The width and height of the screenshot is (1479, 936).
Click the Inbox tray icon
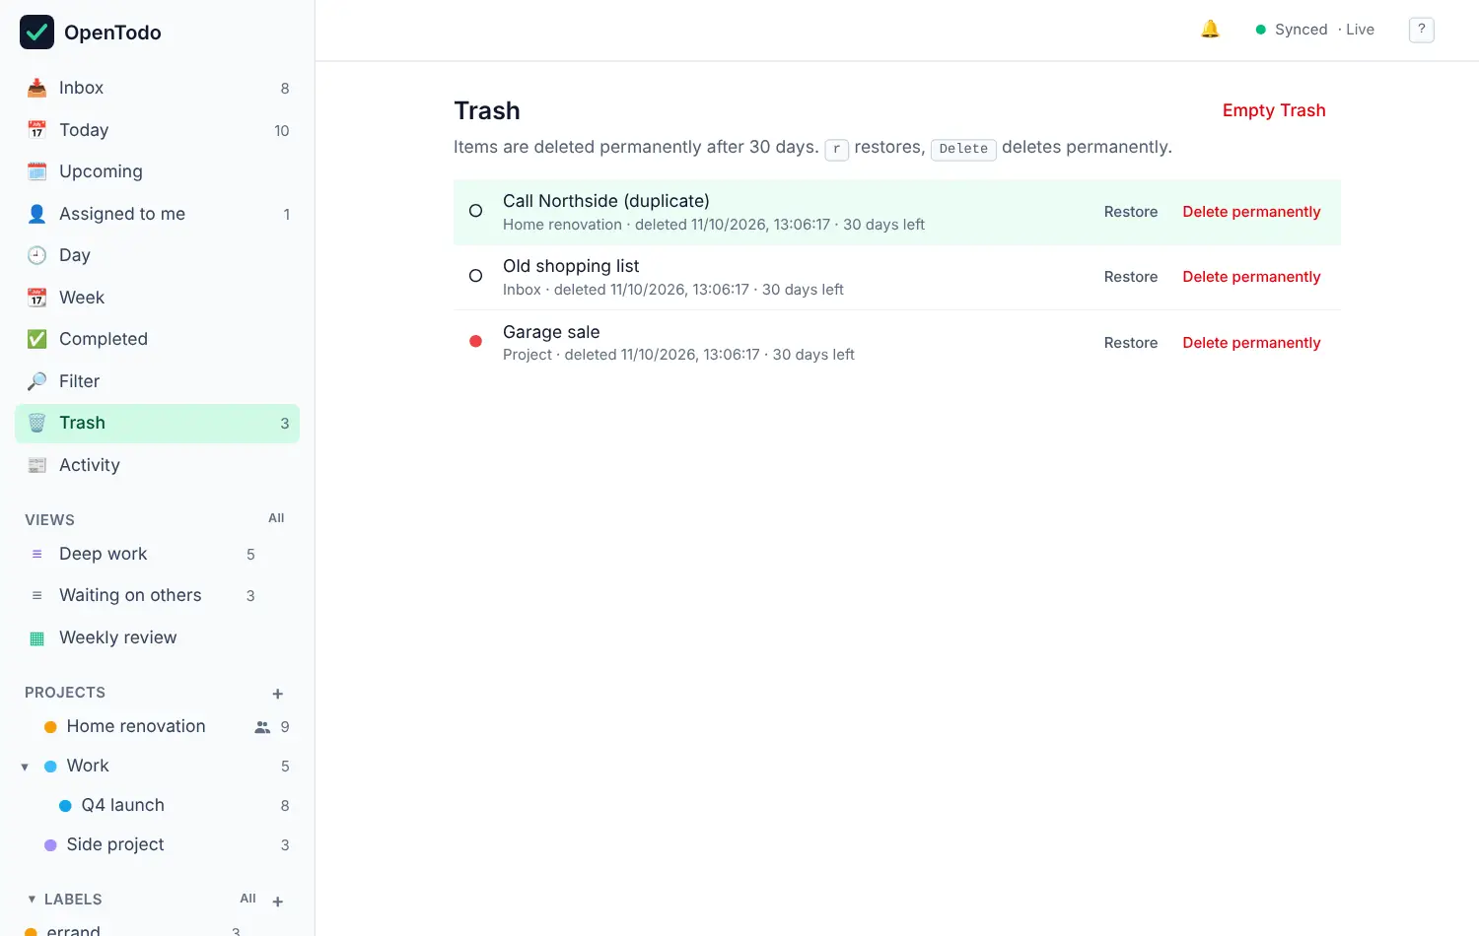click(36, 88)
